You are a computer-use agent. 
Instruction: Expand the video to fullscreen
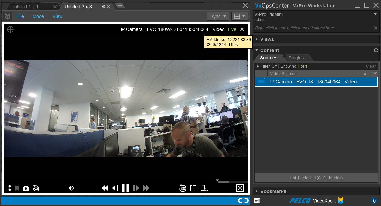click(x=240, y=188)
